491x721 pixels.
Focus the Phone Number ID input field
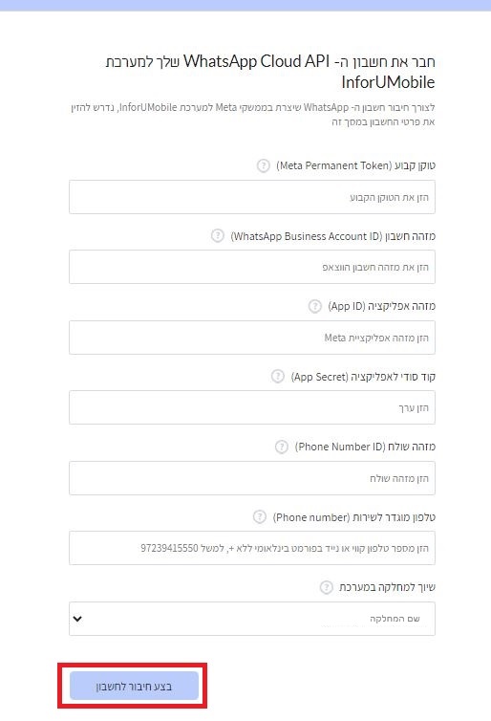click(x=252, y=478)
